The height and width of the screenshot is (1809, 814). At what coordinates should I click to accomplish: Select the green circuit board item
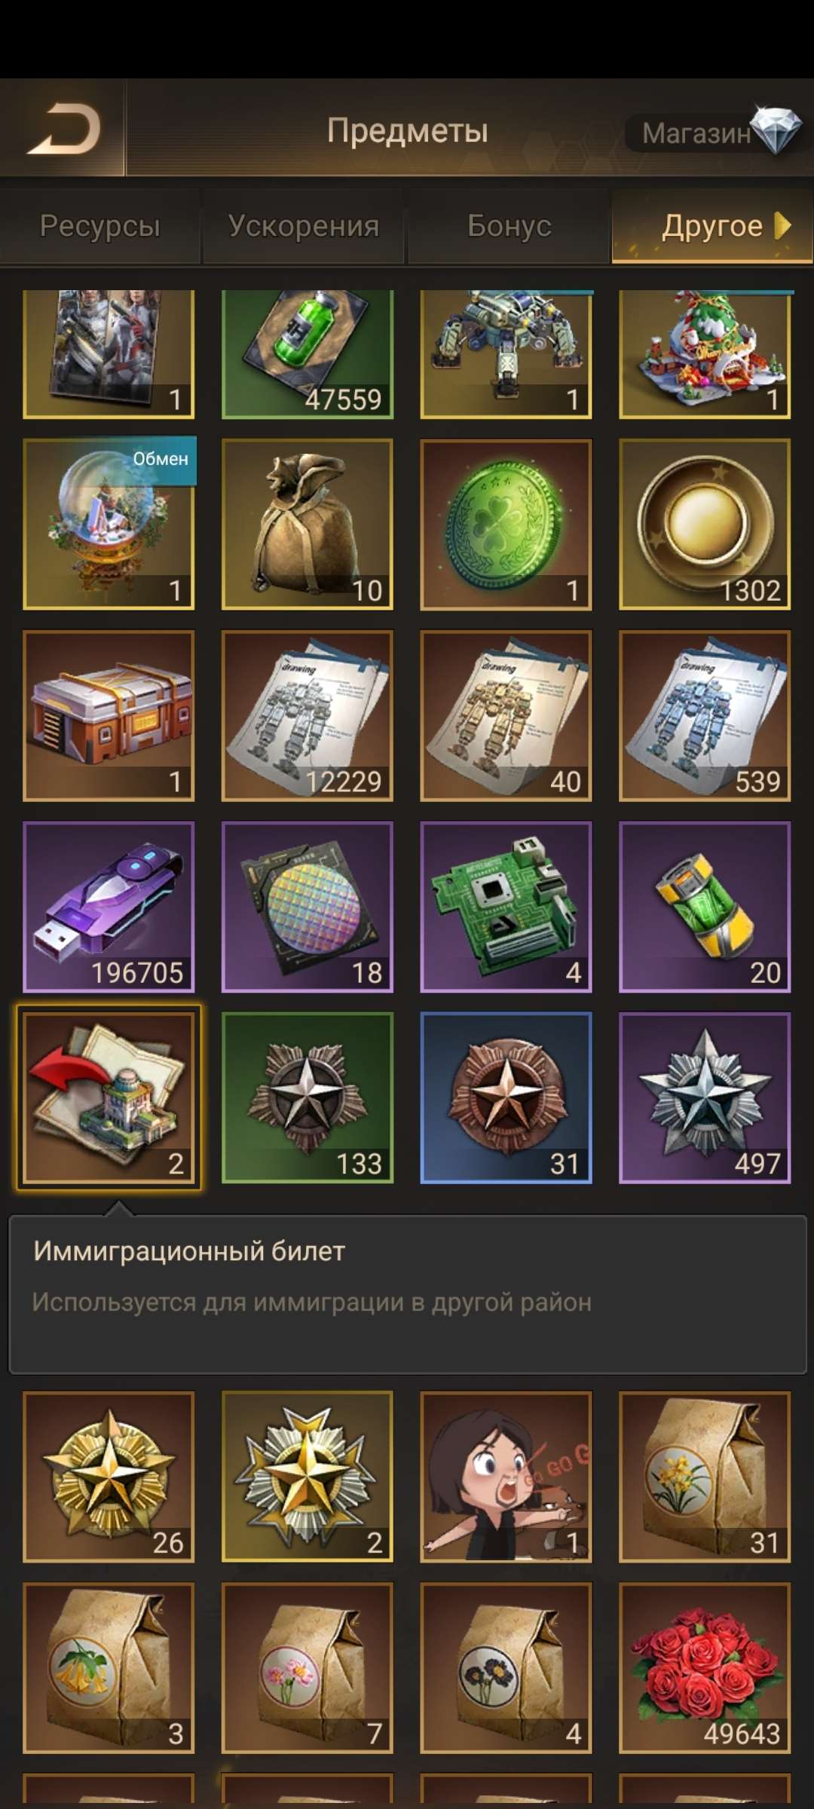[x=506, y=907]
